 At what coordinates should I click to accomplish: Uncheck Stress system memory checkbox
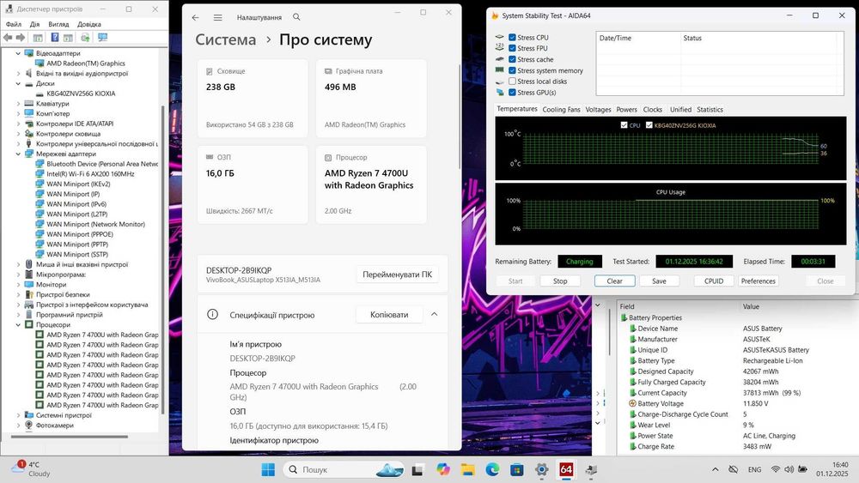512,70
